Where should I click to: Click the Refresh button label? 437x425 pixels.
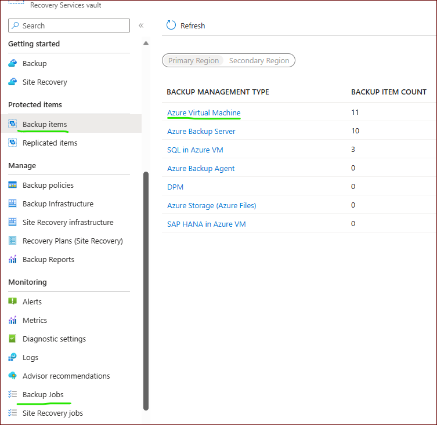pyautogui.click(x=193, y=26)
